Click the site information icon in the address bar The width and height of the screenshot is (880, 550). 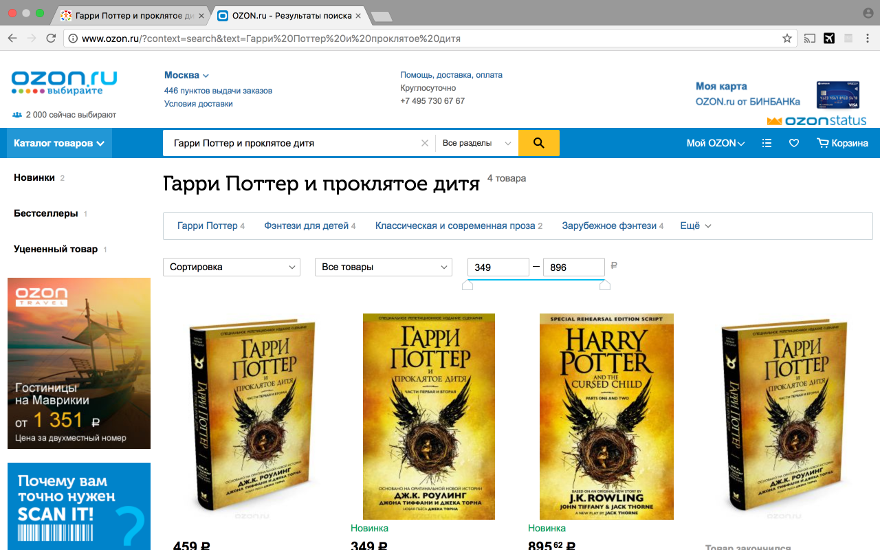(x=72, y=38)
